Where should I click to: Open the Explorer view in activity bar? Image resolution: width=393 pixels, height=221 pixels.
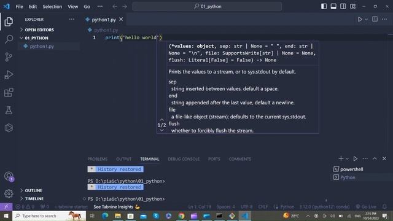(x=9, y=22)
